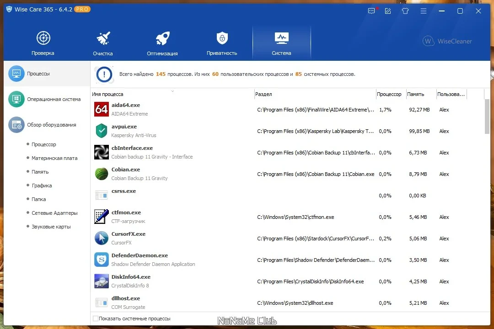Screen dimensions: 494x329
Task: Select the Cobian.exe process name
Action: pyautogui.click(x=126, y=170)
